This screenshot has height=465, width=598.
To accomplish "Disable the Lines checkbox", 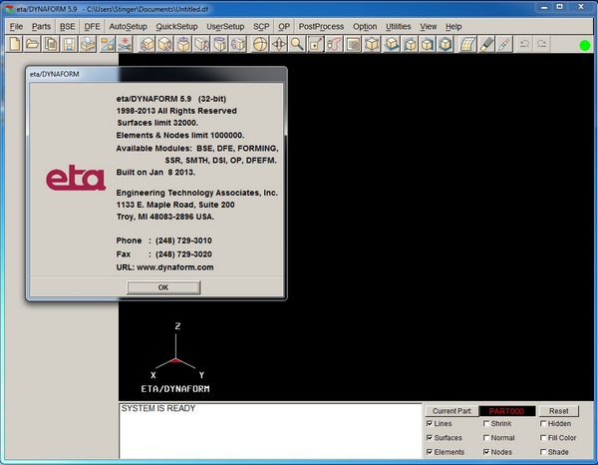I will [x=430, y=424].
